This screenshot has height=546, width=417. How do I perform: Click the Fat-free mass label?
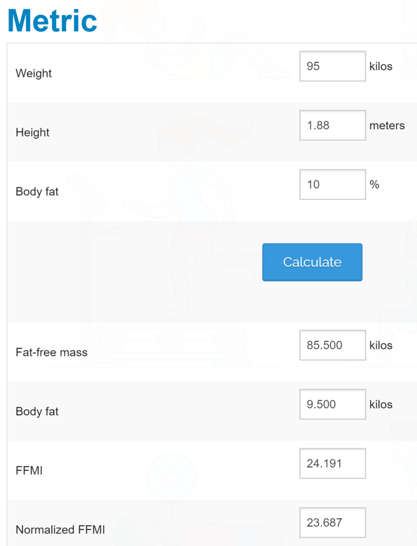pyautogui.click(x=51, y=352)
